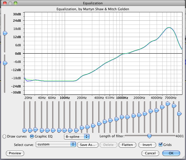Click the lower dB range slider thumb on left
This screenshot has width=186, height=160.
[5, 63]
